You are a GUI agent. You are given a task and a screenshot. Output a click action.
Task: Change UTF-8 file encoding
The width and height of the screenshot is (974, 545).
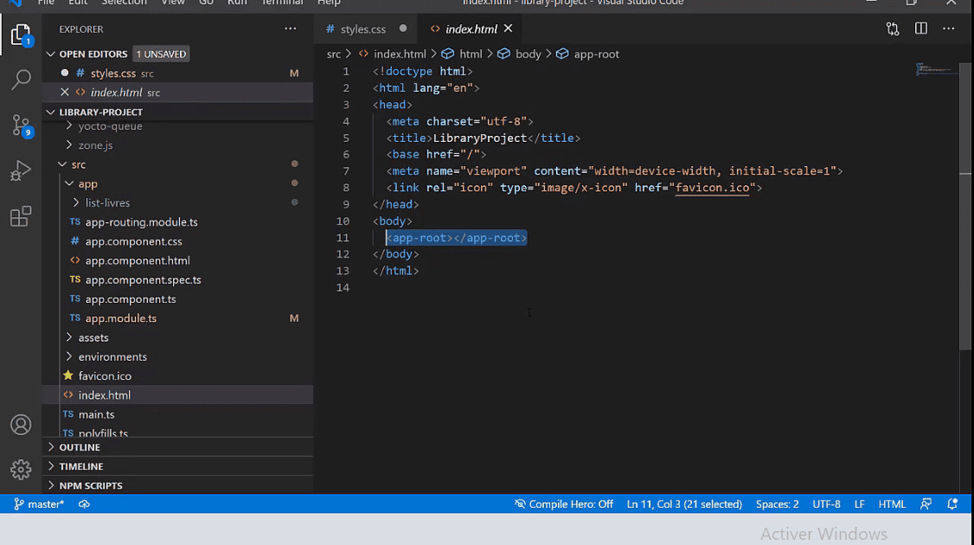point(826,504)
